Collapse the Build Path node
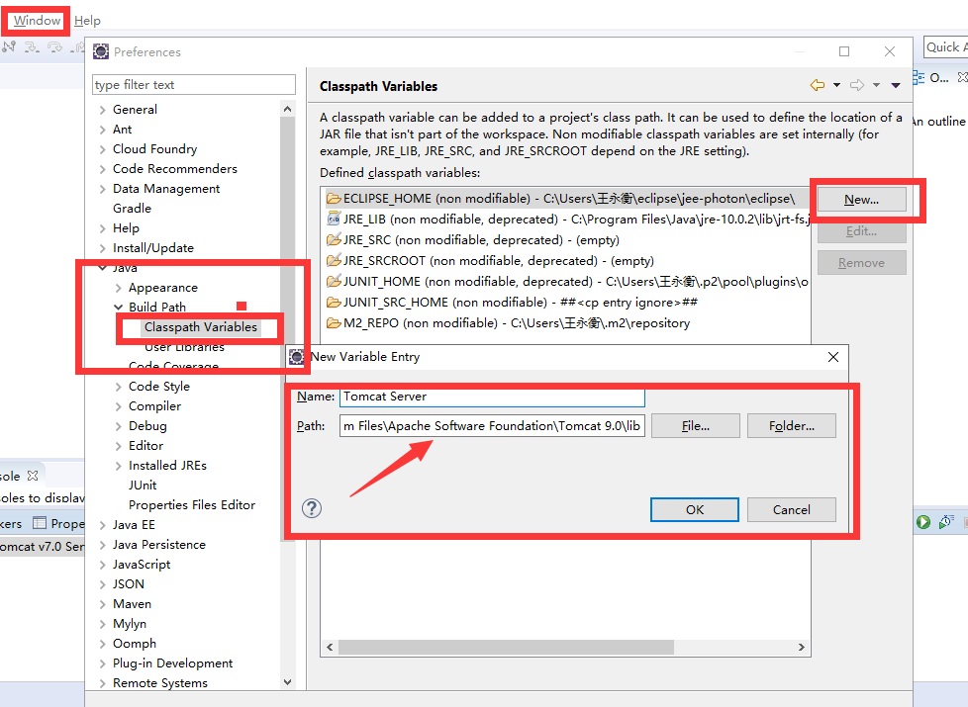Viewport: 968px width, 707px height. tap(119, 307)
